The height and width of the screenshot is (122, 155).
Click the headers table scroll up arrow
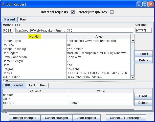tap(133, 40)
